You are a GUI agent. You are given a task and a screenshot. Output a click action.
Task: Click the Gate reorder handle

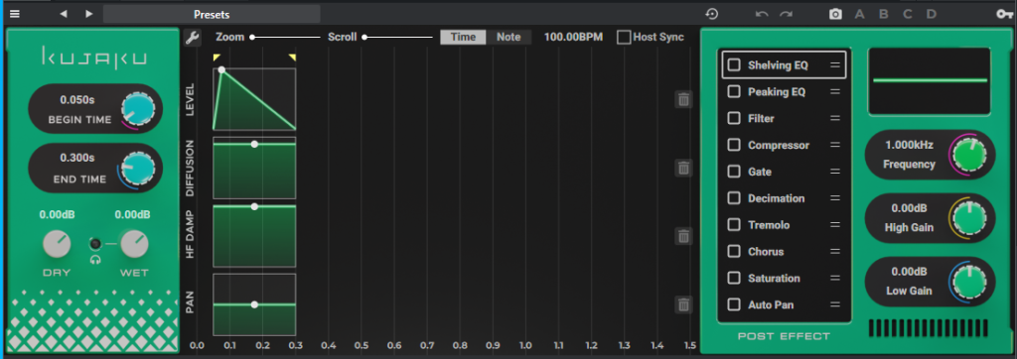[x=834, y=172]
